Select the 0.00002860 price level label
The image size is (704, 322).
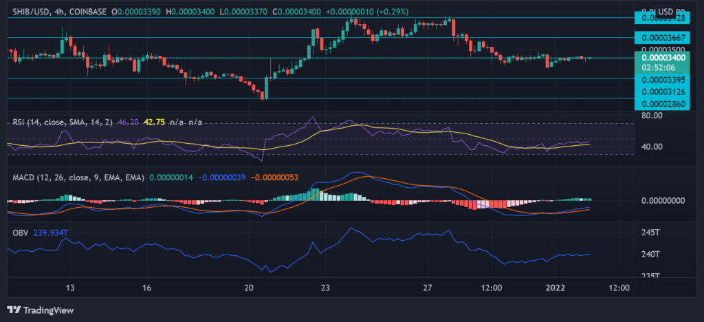coord(661,104)
